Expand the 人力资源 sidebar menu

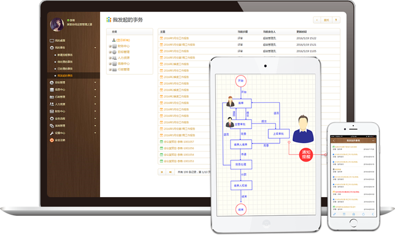pyautogui.click(x=95, y=104)
